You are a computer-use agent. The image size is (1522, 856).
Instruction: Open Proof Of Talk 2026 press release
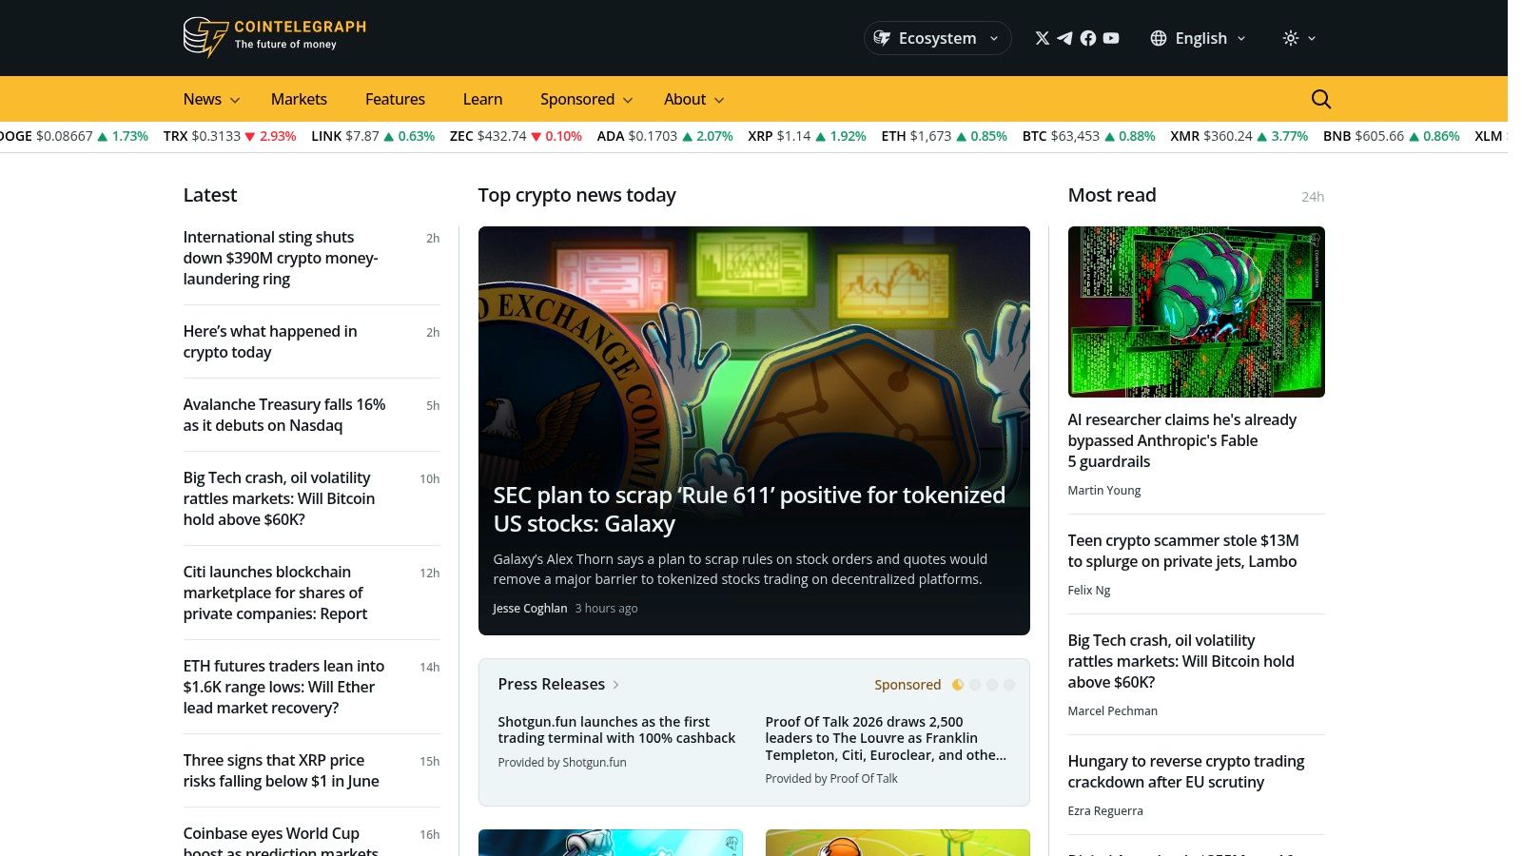coord(886,738)
